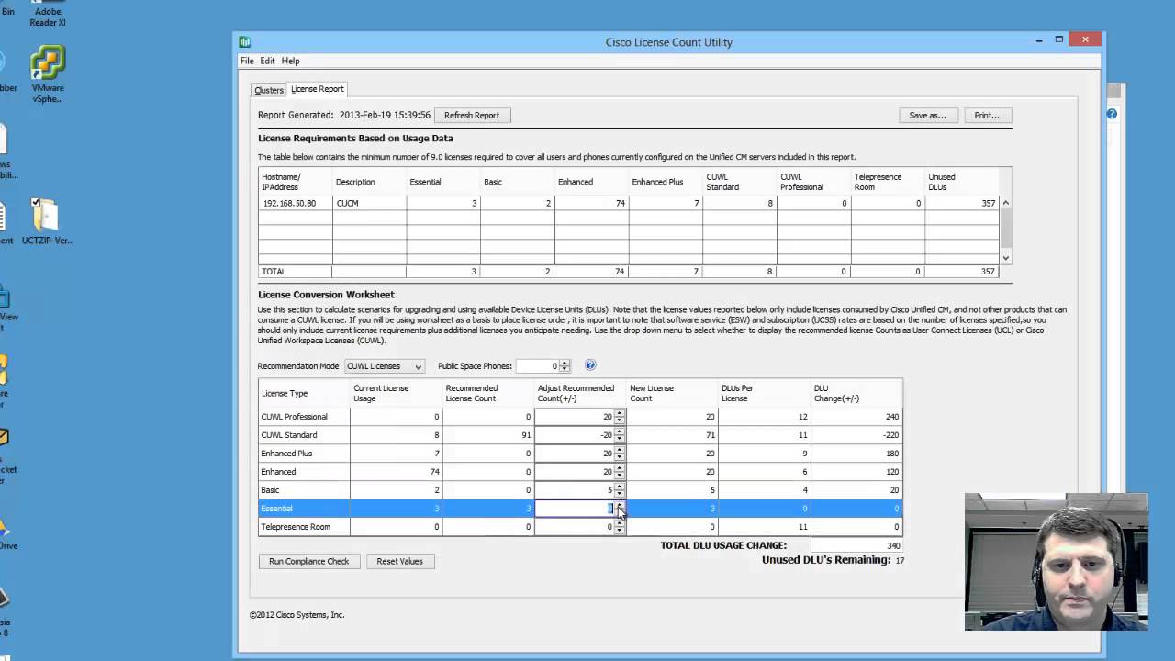Click the Reset Values button
This screenshot has width=1175, height=661.
coord(399,561)
